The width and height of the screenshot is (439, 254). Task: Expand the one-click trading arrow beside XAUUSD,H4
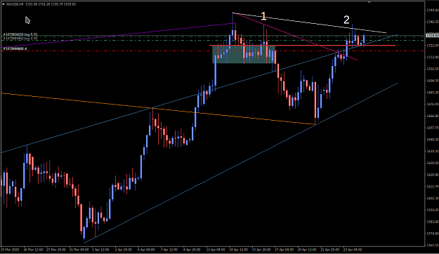click(x=3, y=4)
